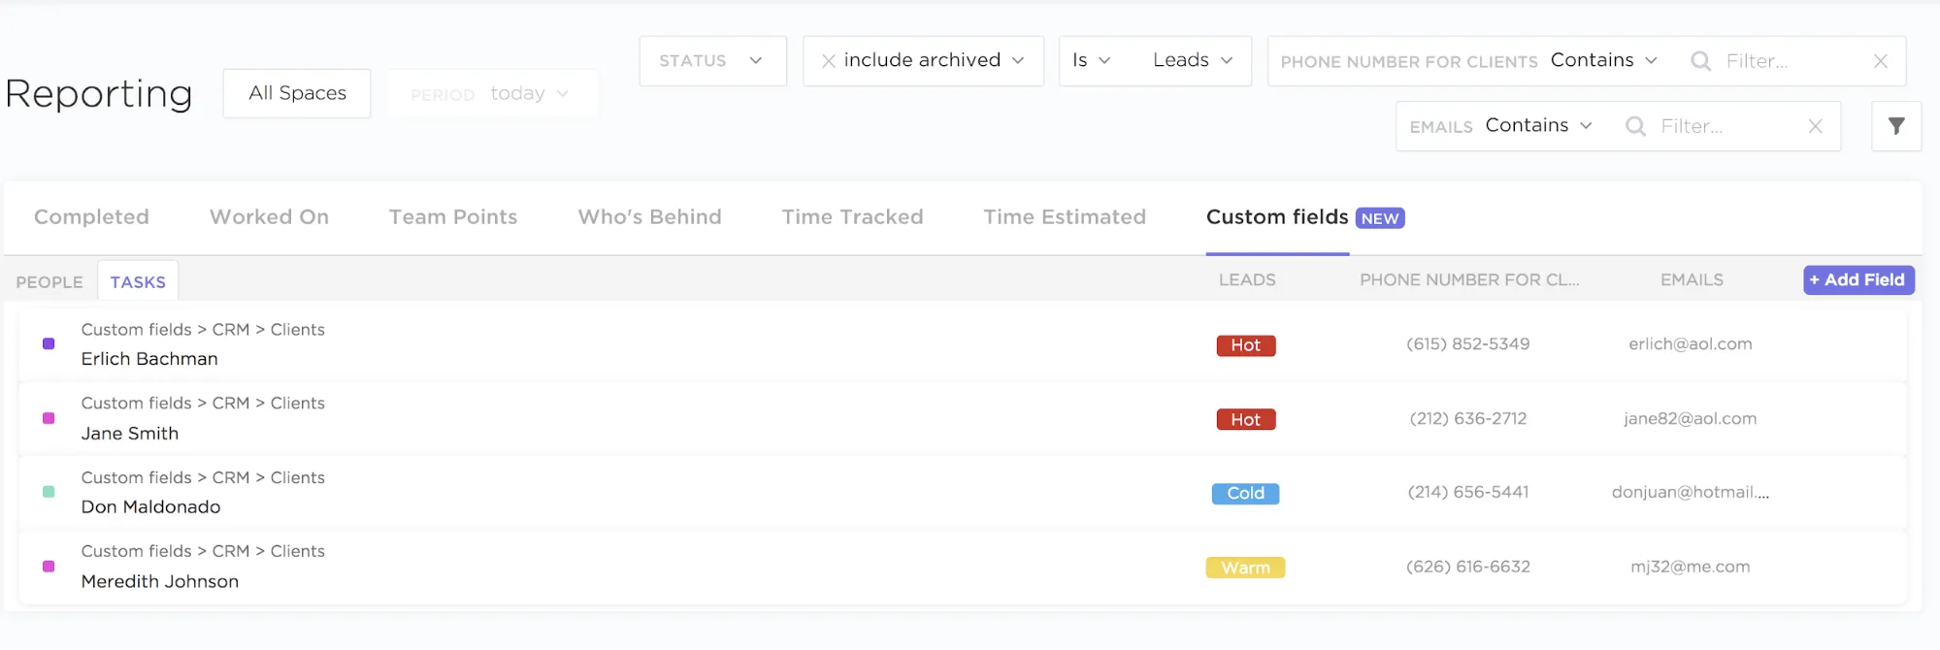The image size is (1940, 650).
Task: Switch to the Time Estimated tab
Action: coord(1065,217)
